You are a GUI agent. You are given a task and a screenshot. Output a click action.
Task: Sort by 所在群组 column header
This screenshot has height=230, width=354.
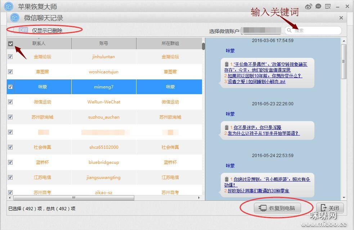pyautogui.click(x=170, y=43)
